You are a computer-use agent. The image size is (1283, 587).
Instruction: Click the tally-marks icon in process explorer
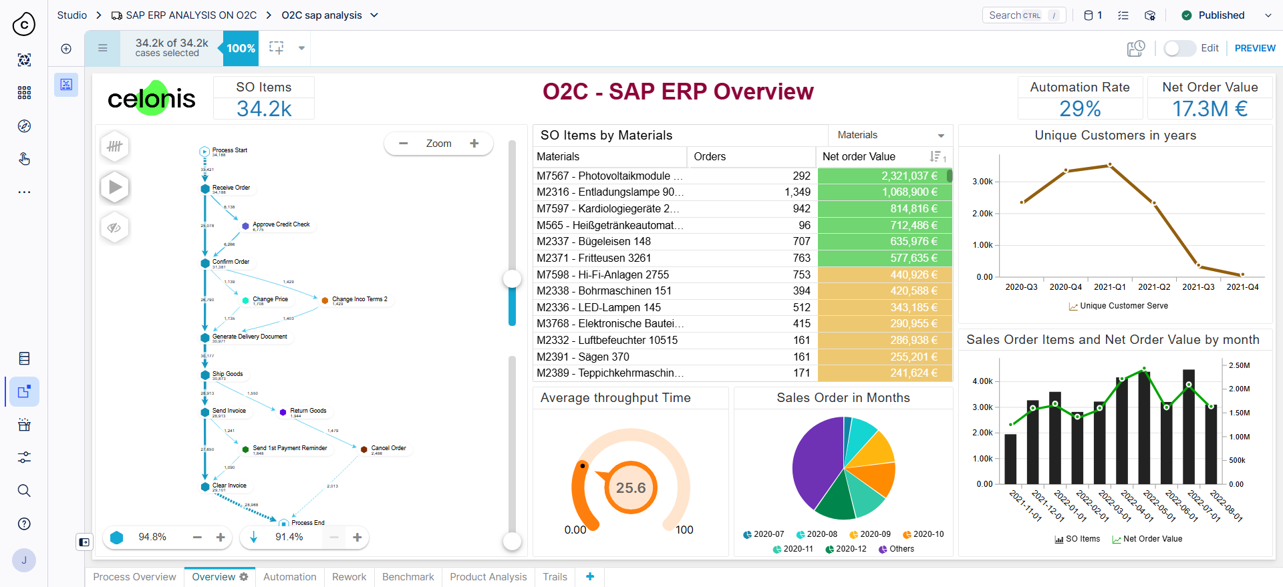[x=115, y=146]
